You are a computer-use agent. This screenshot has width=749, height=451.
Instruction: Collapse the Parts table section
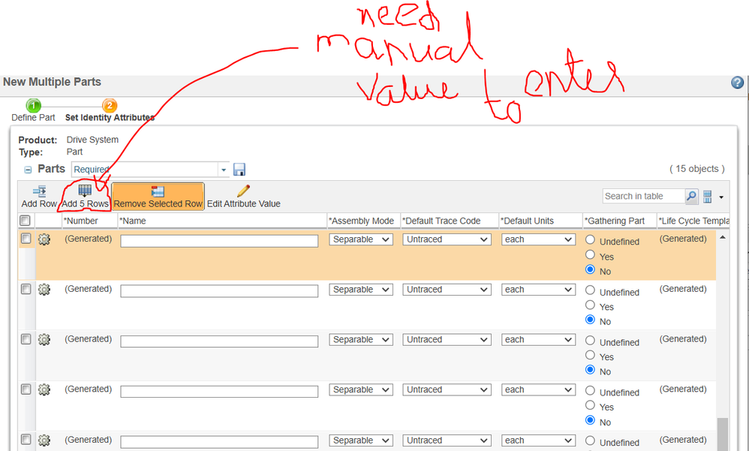(28, 170)
